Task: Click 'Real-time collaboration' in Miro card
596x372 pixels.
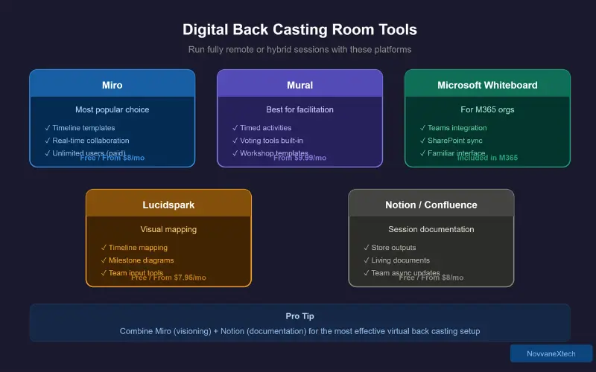Action: pos(91,141)
